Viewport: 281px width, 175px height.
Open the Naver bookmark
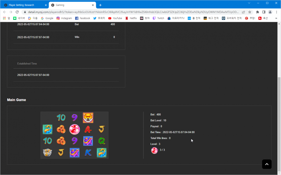pyautogui.click(x=19, y=18)
